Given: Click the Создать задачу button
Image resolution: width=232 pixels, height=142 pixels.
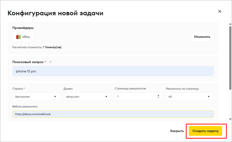Looking at the screenshot, I should click(x=205, y=131).
